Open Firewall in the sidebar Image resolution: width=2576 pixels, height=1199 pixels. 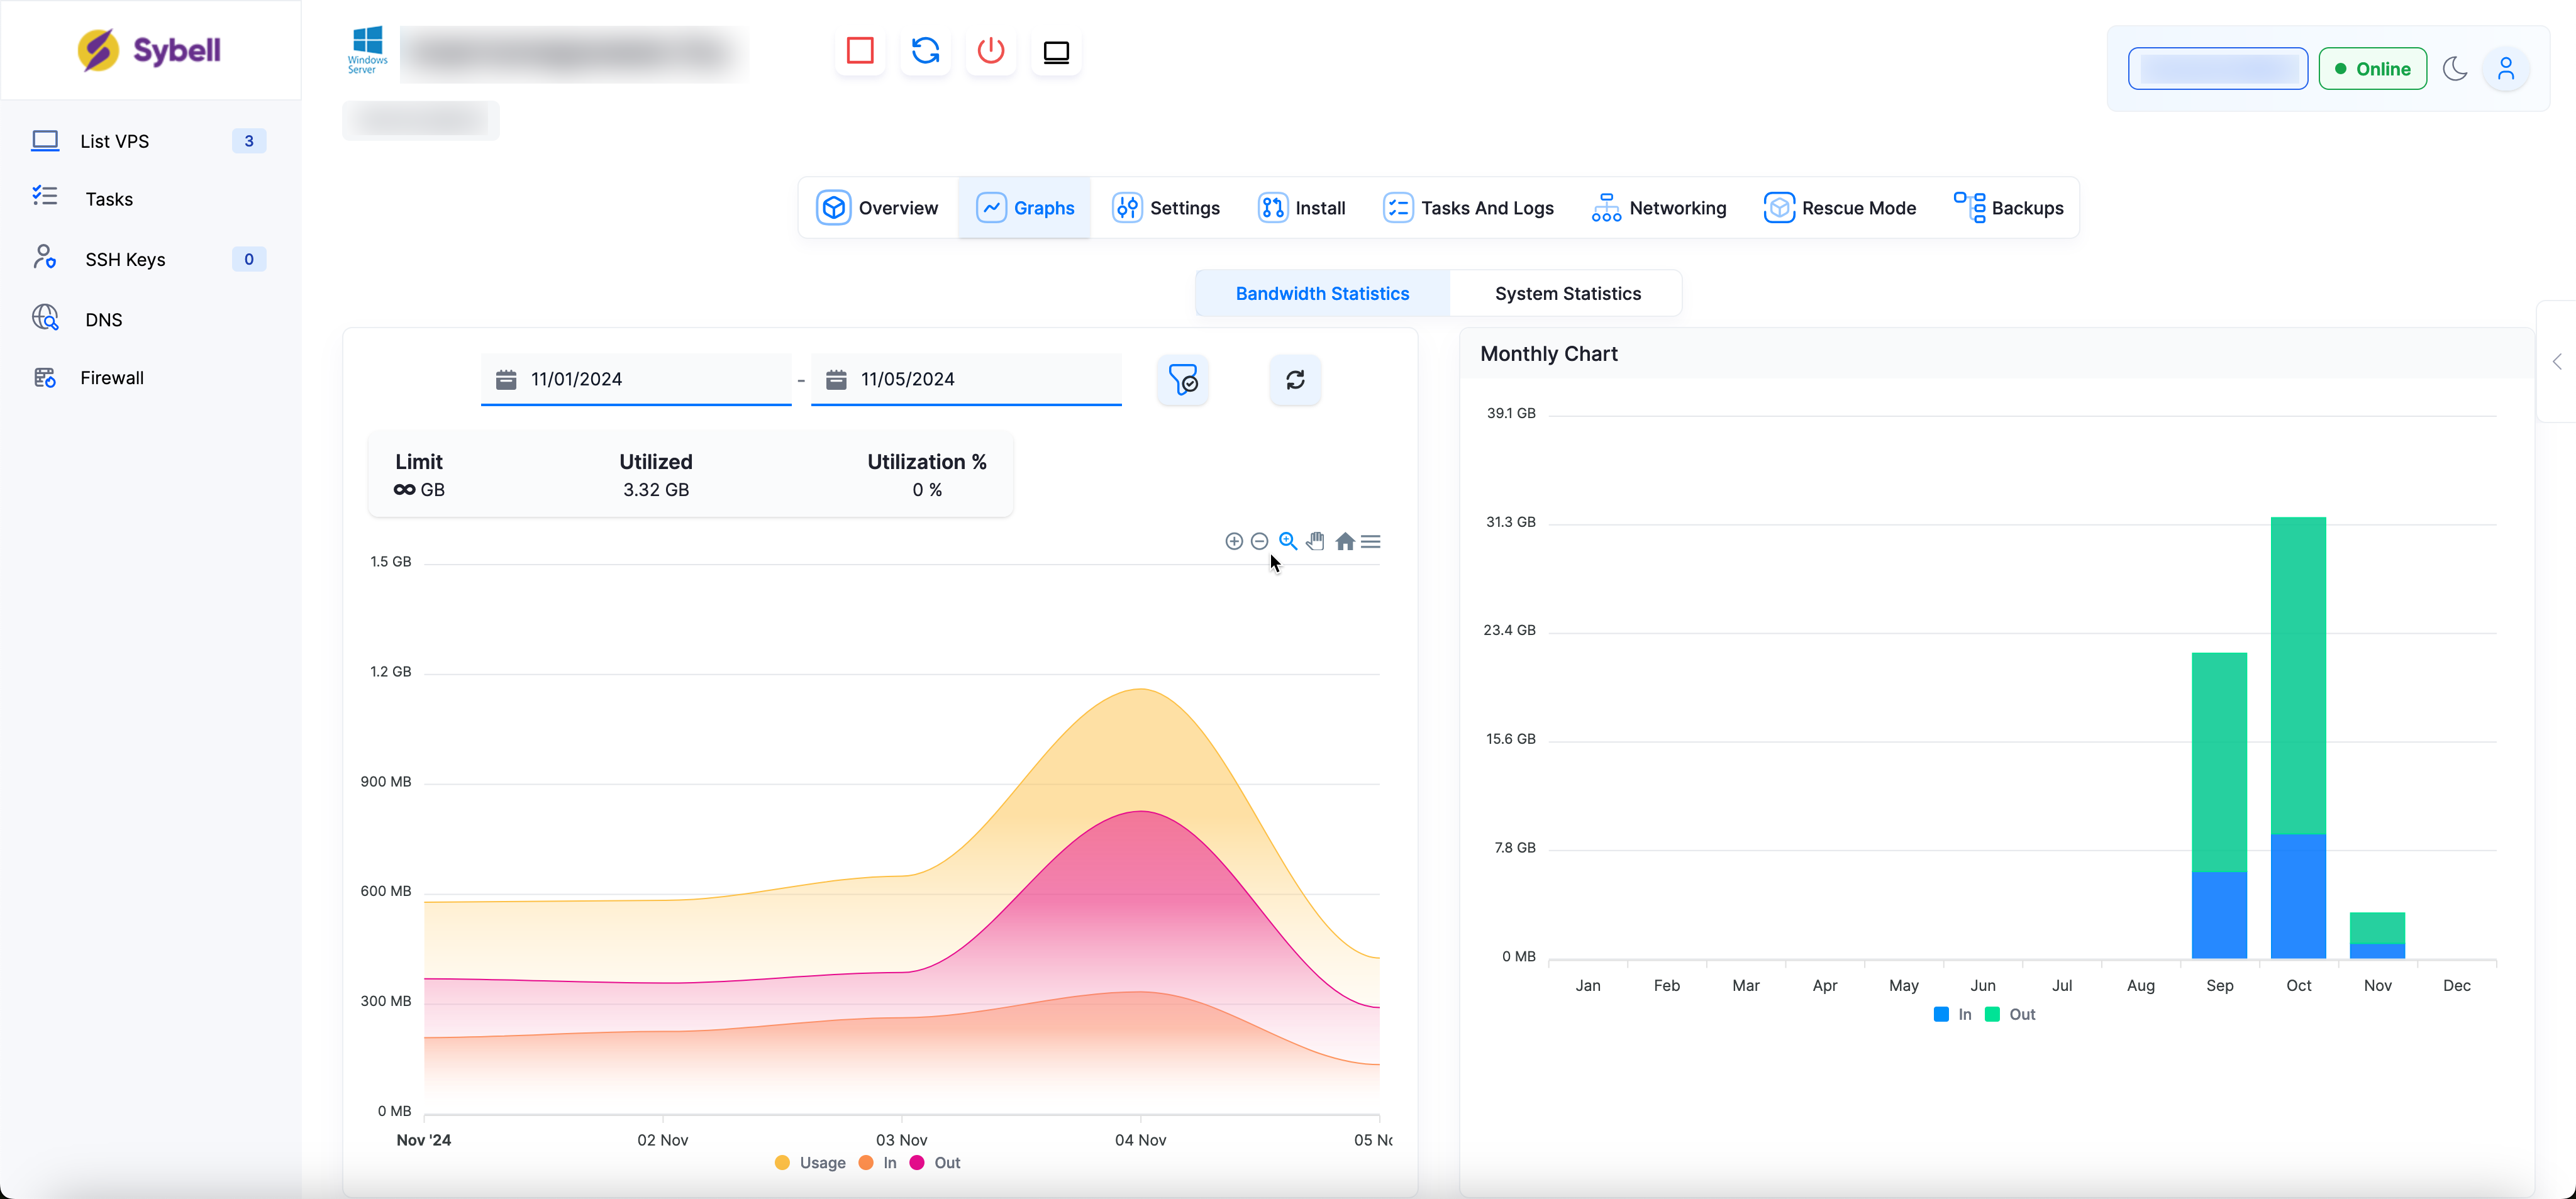(112, 378)
